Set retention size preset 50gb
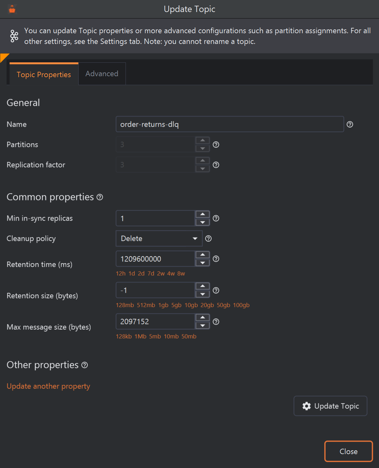Image resolution: width=379 pixels, height=468 pixels. click(x=223, y=305)
